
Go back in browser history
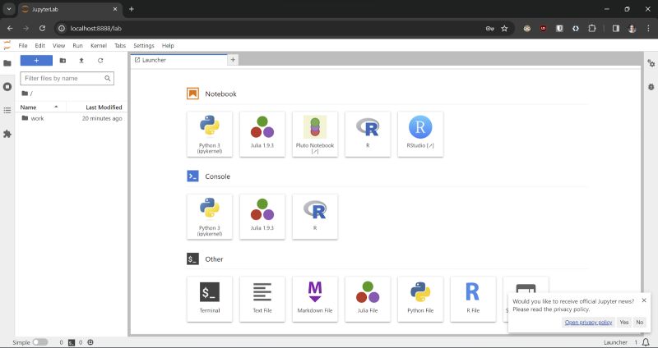(x=10, y=29)
